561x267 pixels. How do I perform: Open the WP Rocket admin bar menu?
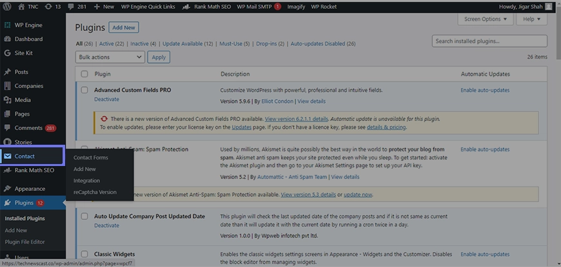324,6
